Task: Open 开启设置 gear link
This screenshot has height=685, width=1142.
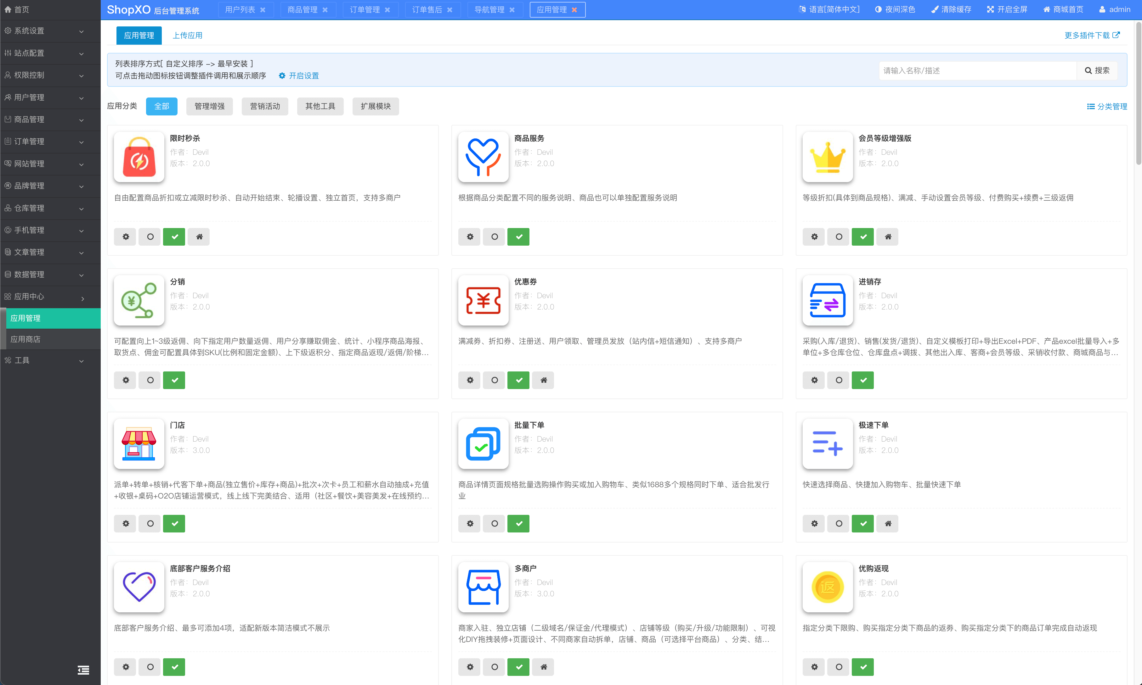Action: [x=299, y=76]
